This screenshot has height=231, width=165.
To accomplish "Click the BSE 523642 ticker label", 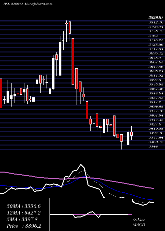I will pos(13,4).
